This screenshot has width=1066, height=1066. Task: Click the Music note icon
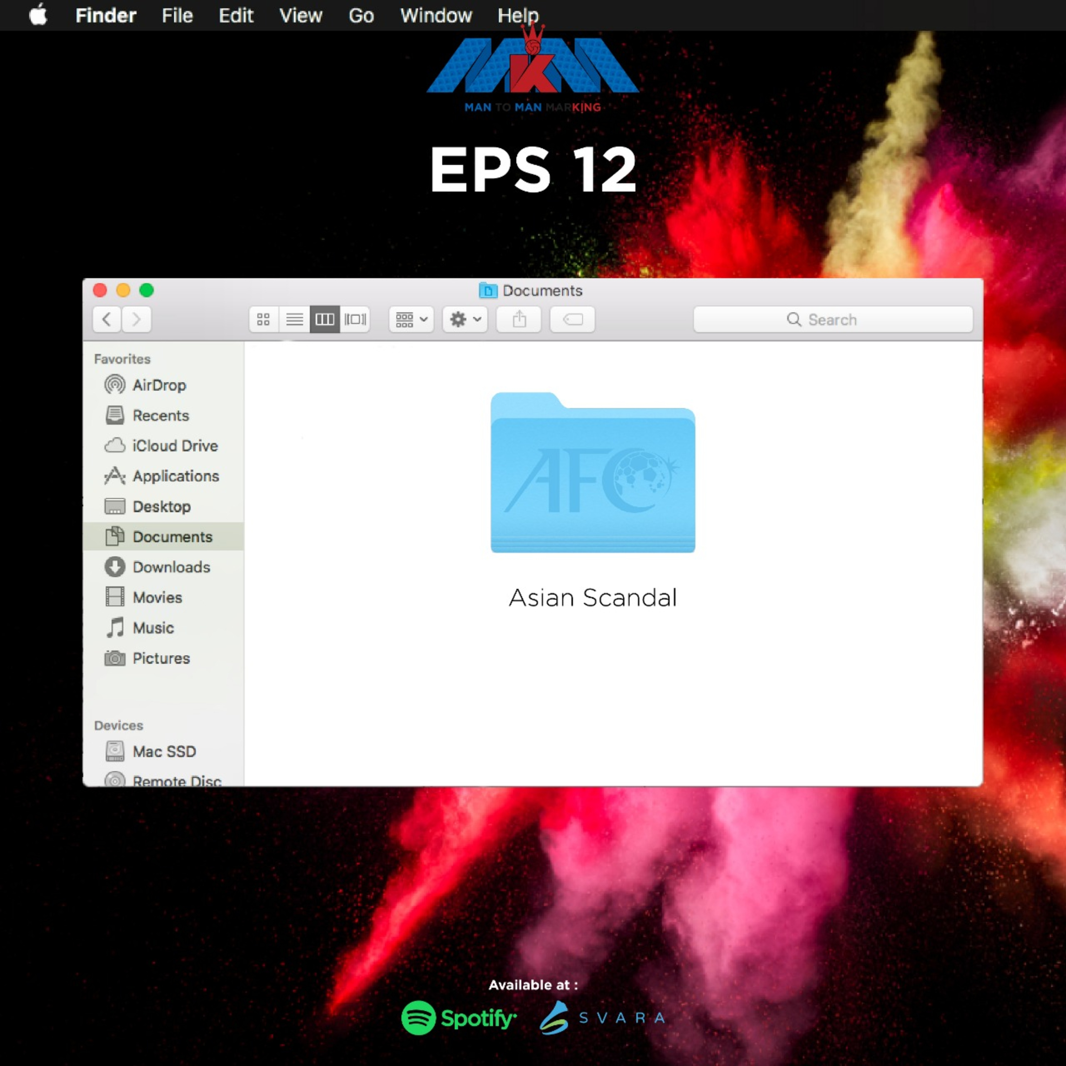(115, 628)
